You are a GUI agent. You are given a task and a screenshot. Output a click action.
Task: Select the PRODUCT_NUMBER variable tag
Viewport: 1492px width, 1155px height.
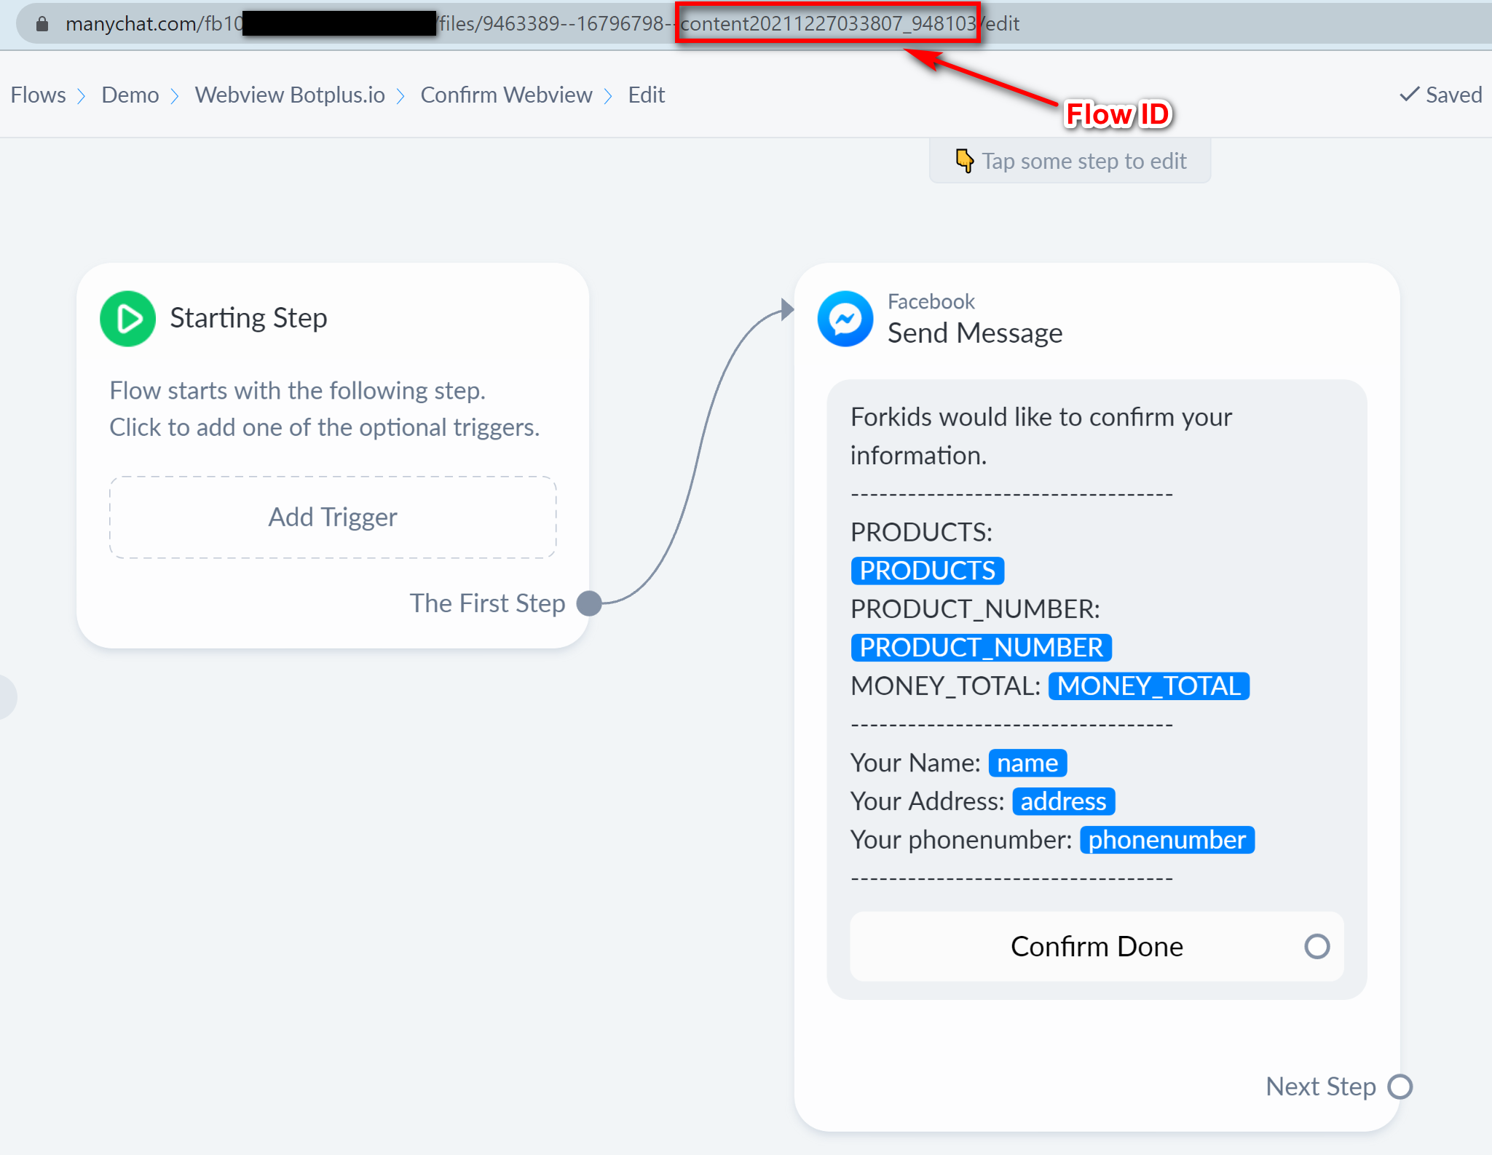980,647
